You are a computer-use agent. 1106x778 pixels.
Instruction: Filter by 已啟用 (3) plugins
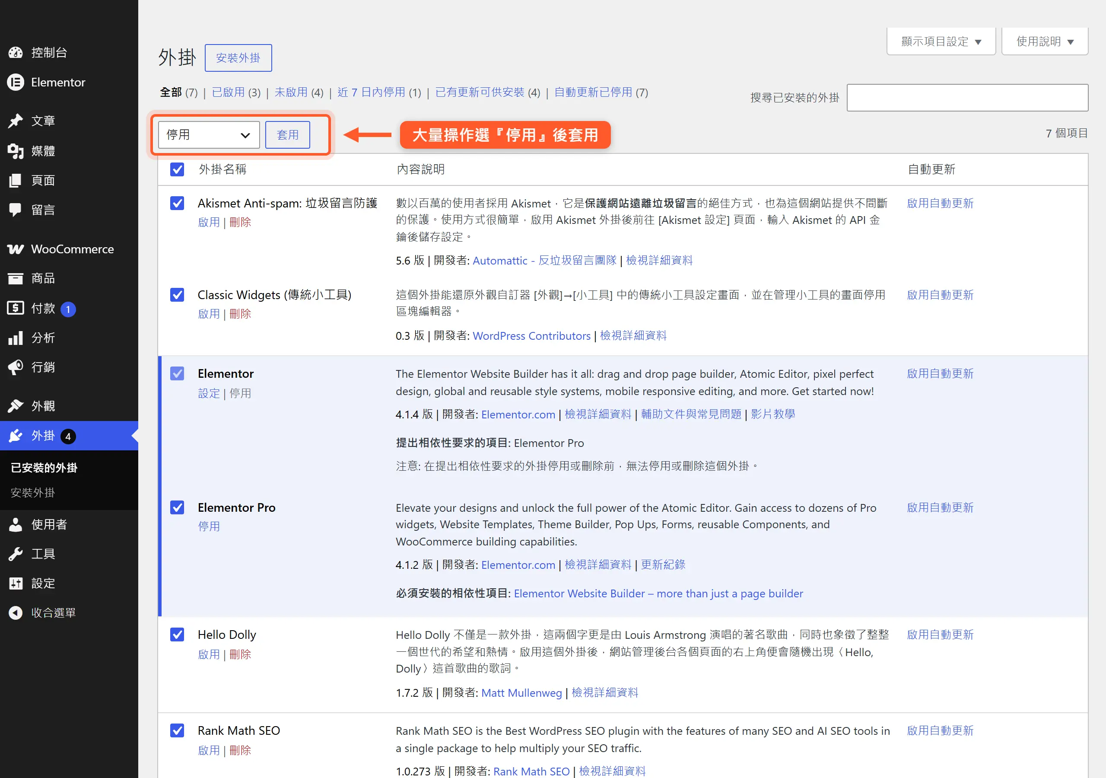[x=236, y=92]
